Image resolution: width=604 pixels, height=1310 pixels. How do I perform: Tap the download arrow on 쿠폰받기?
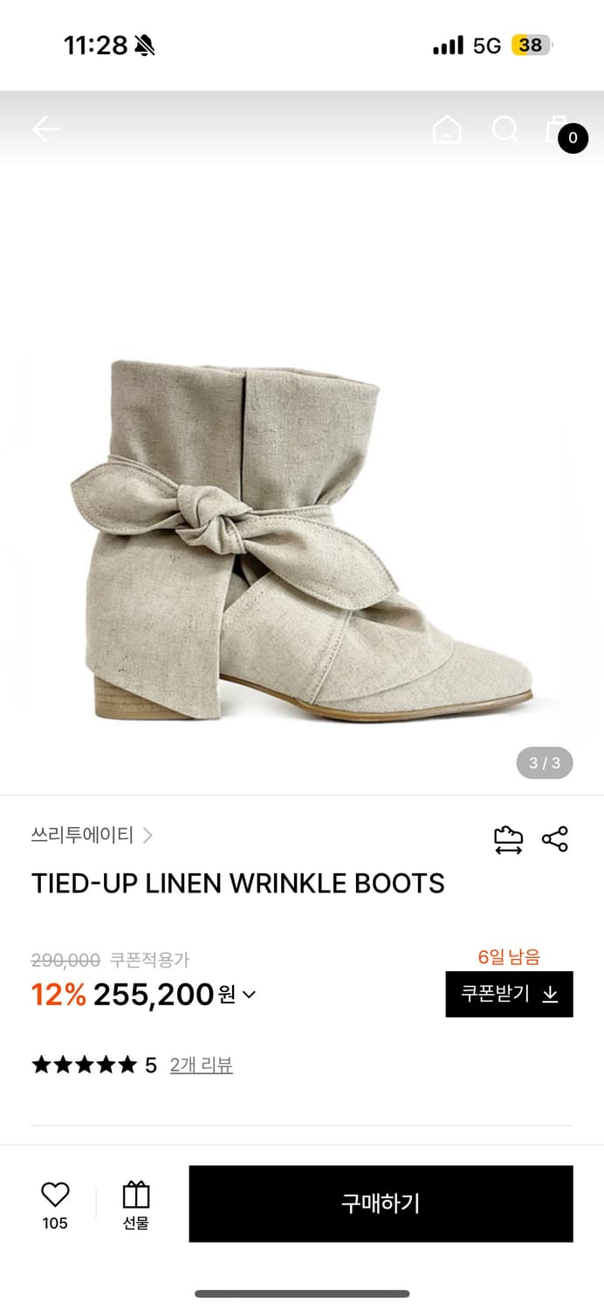coord(550,994)
